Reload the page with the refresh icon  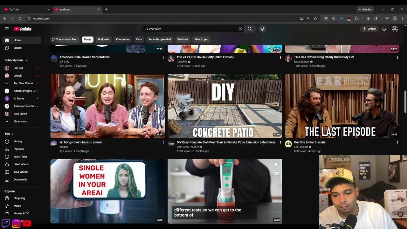20,18
